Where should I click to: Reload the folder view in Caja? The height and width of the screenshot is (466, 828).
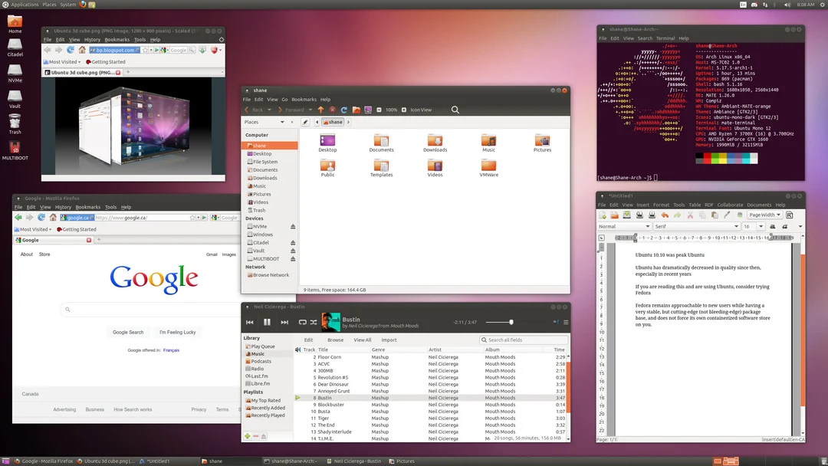tap(344, 110)
